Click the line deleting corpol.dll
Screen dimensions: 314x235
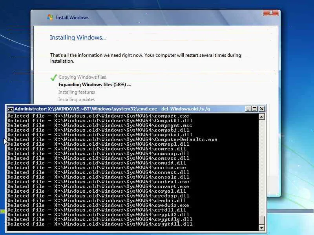[97, 191]
